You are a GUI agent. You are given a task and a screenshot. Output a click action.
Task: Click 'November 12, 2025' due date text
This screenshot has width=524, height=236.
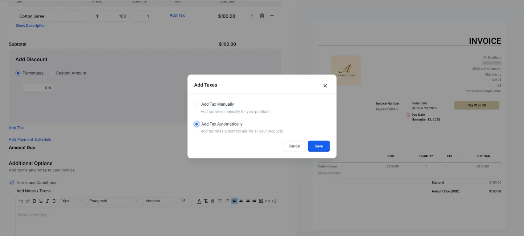coord(426,119)
